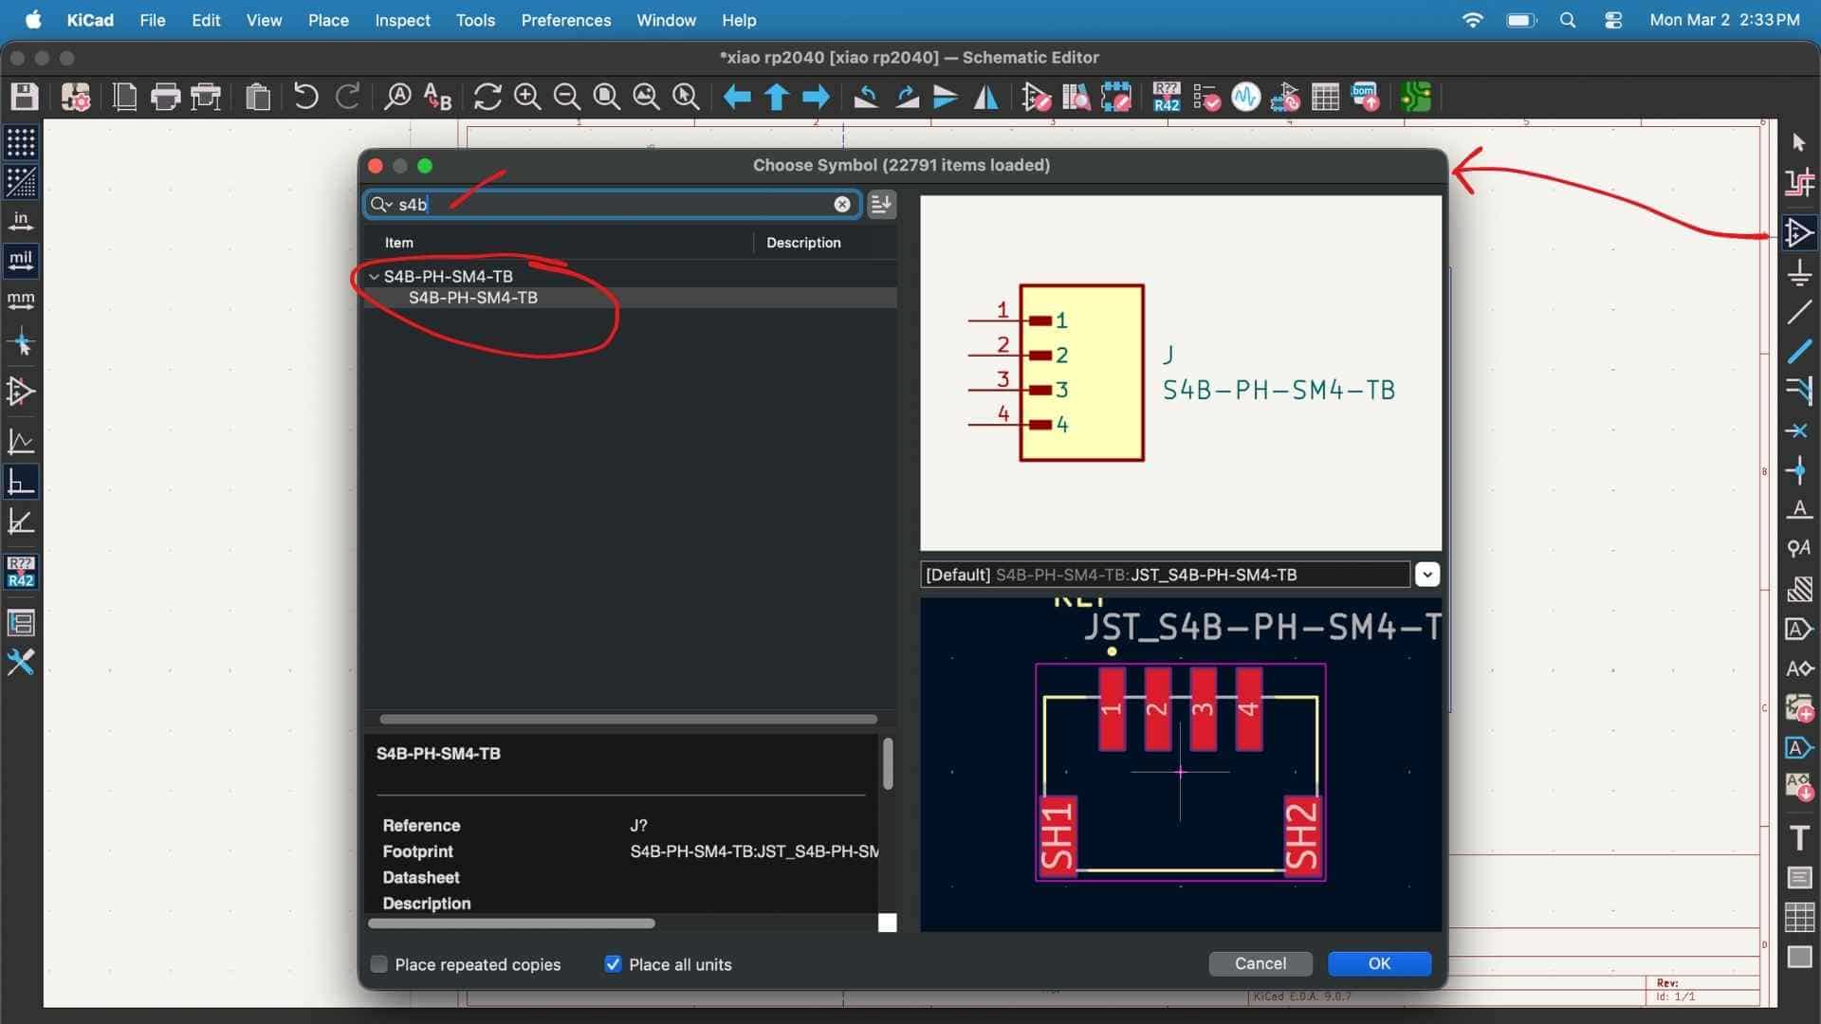The height and width of the screenshot is (1024, 1821).
Task: Click the Mirror horizontally icon
Action: [x=986, y=97]
